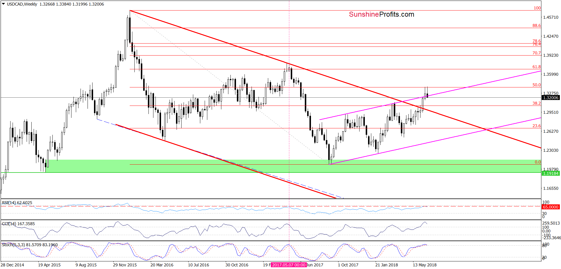Image resolution: width=561 pixels, height=269 pixels.
Task: Select the Fibonacci 0.0 level label
Action: pos(538,162)
